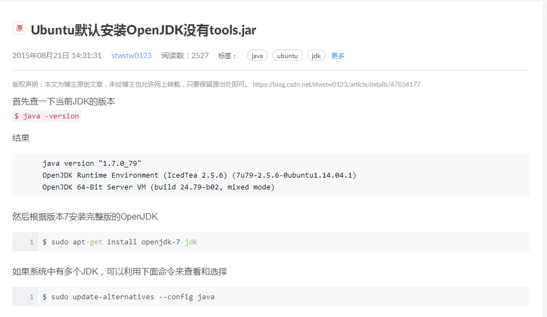547x317 pixels.
Task: Click line number 1 beside update-alternatives command
Action: [x=31, y=297]
